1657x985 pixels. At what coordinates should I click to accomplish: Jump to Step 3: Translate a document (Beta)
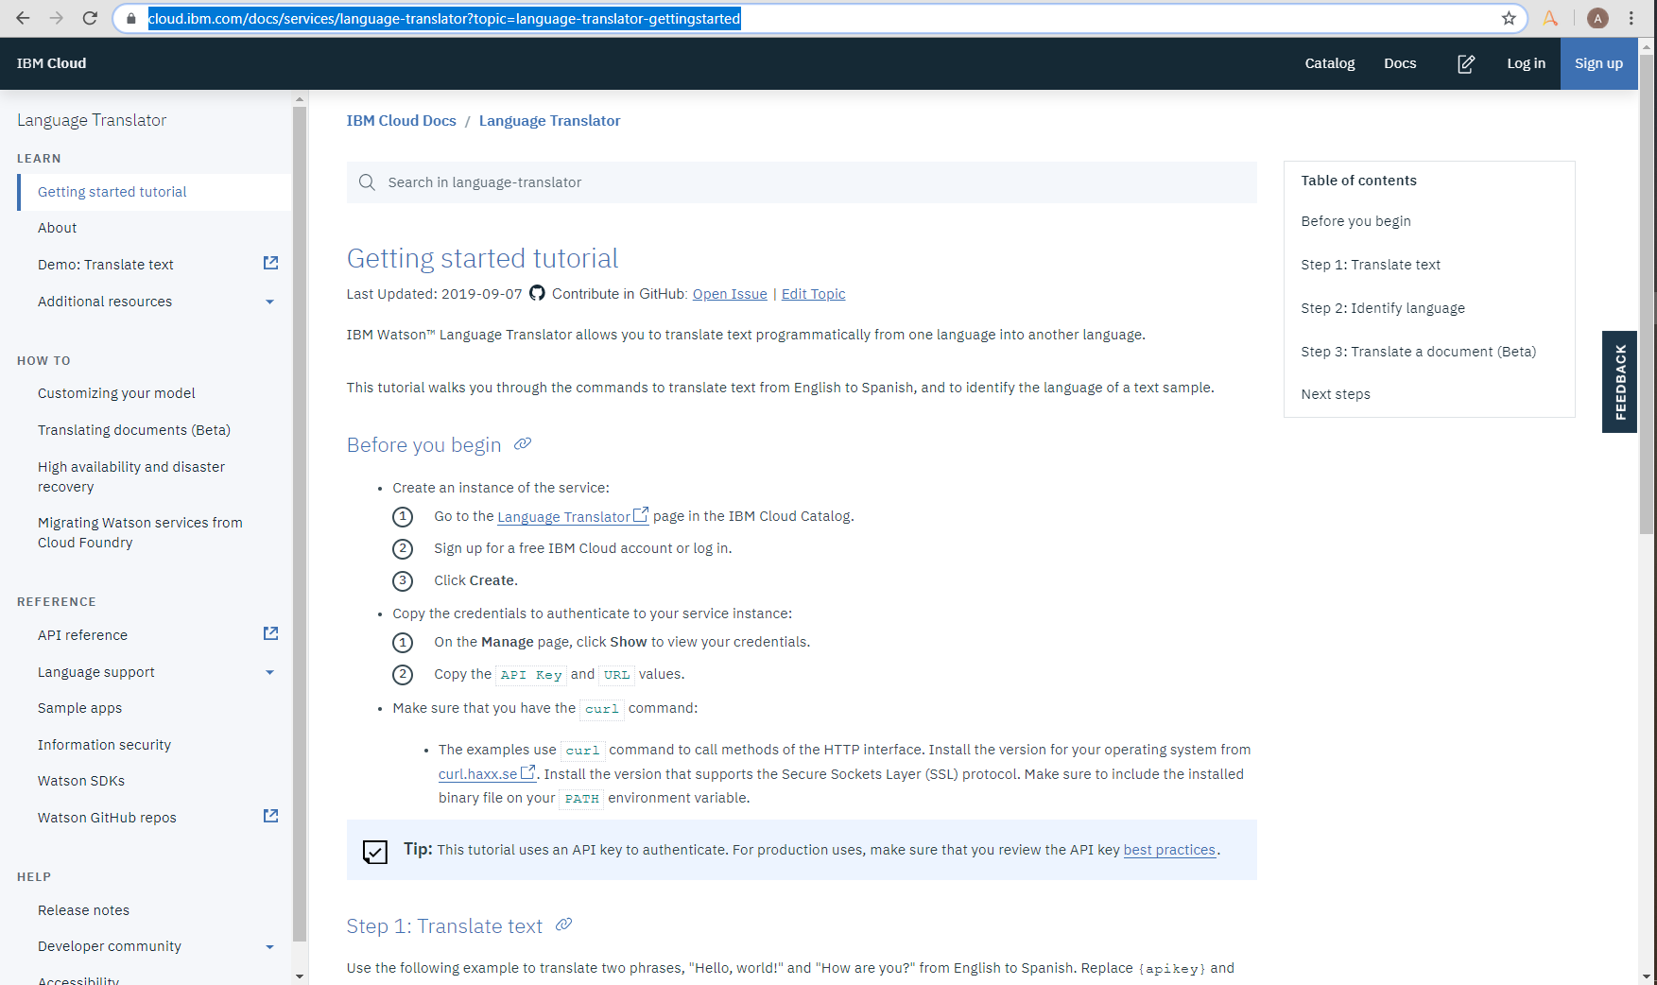1418,352
